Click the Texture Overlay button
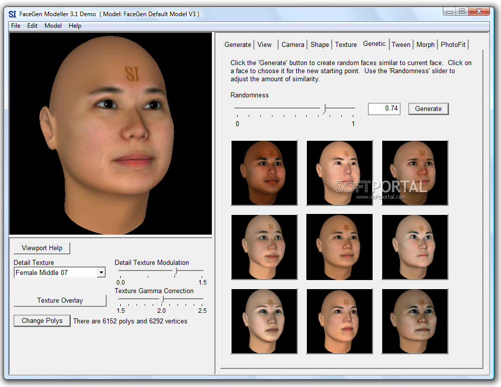This screenshot has height=387, width=501. click(60, 300)
